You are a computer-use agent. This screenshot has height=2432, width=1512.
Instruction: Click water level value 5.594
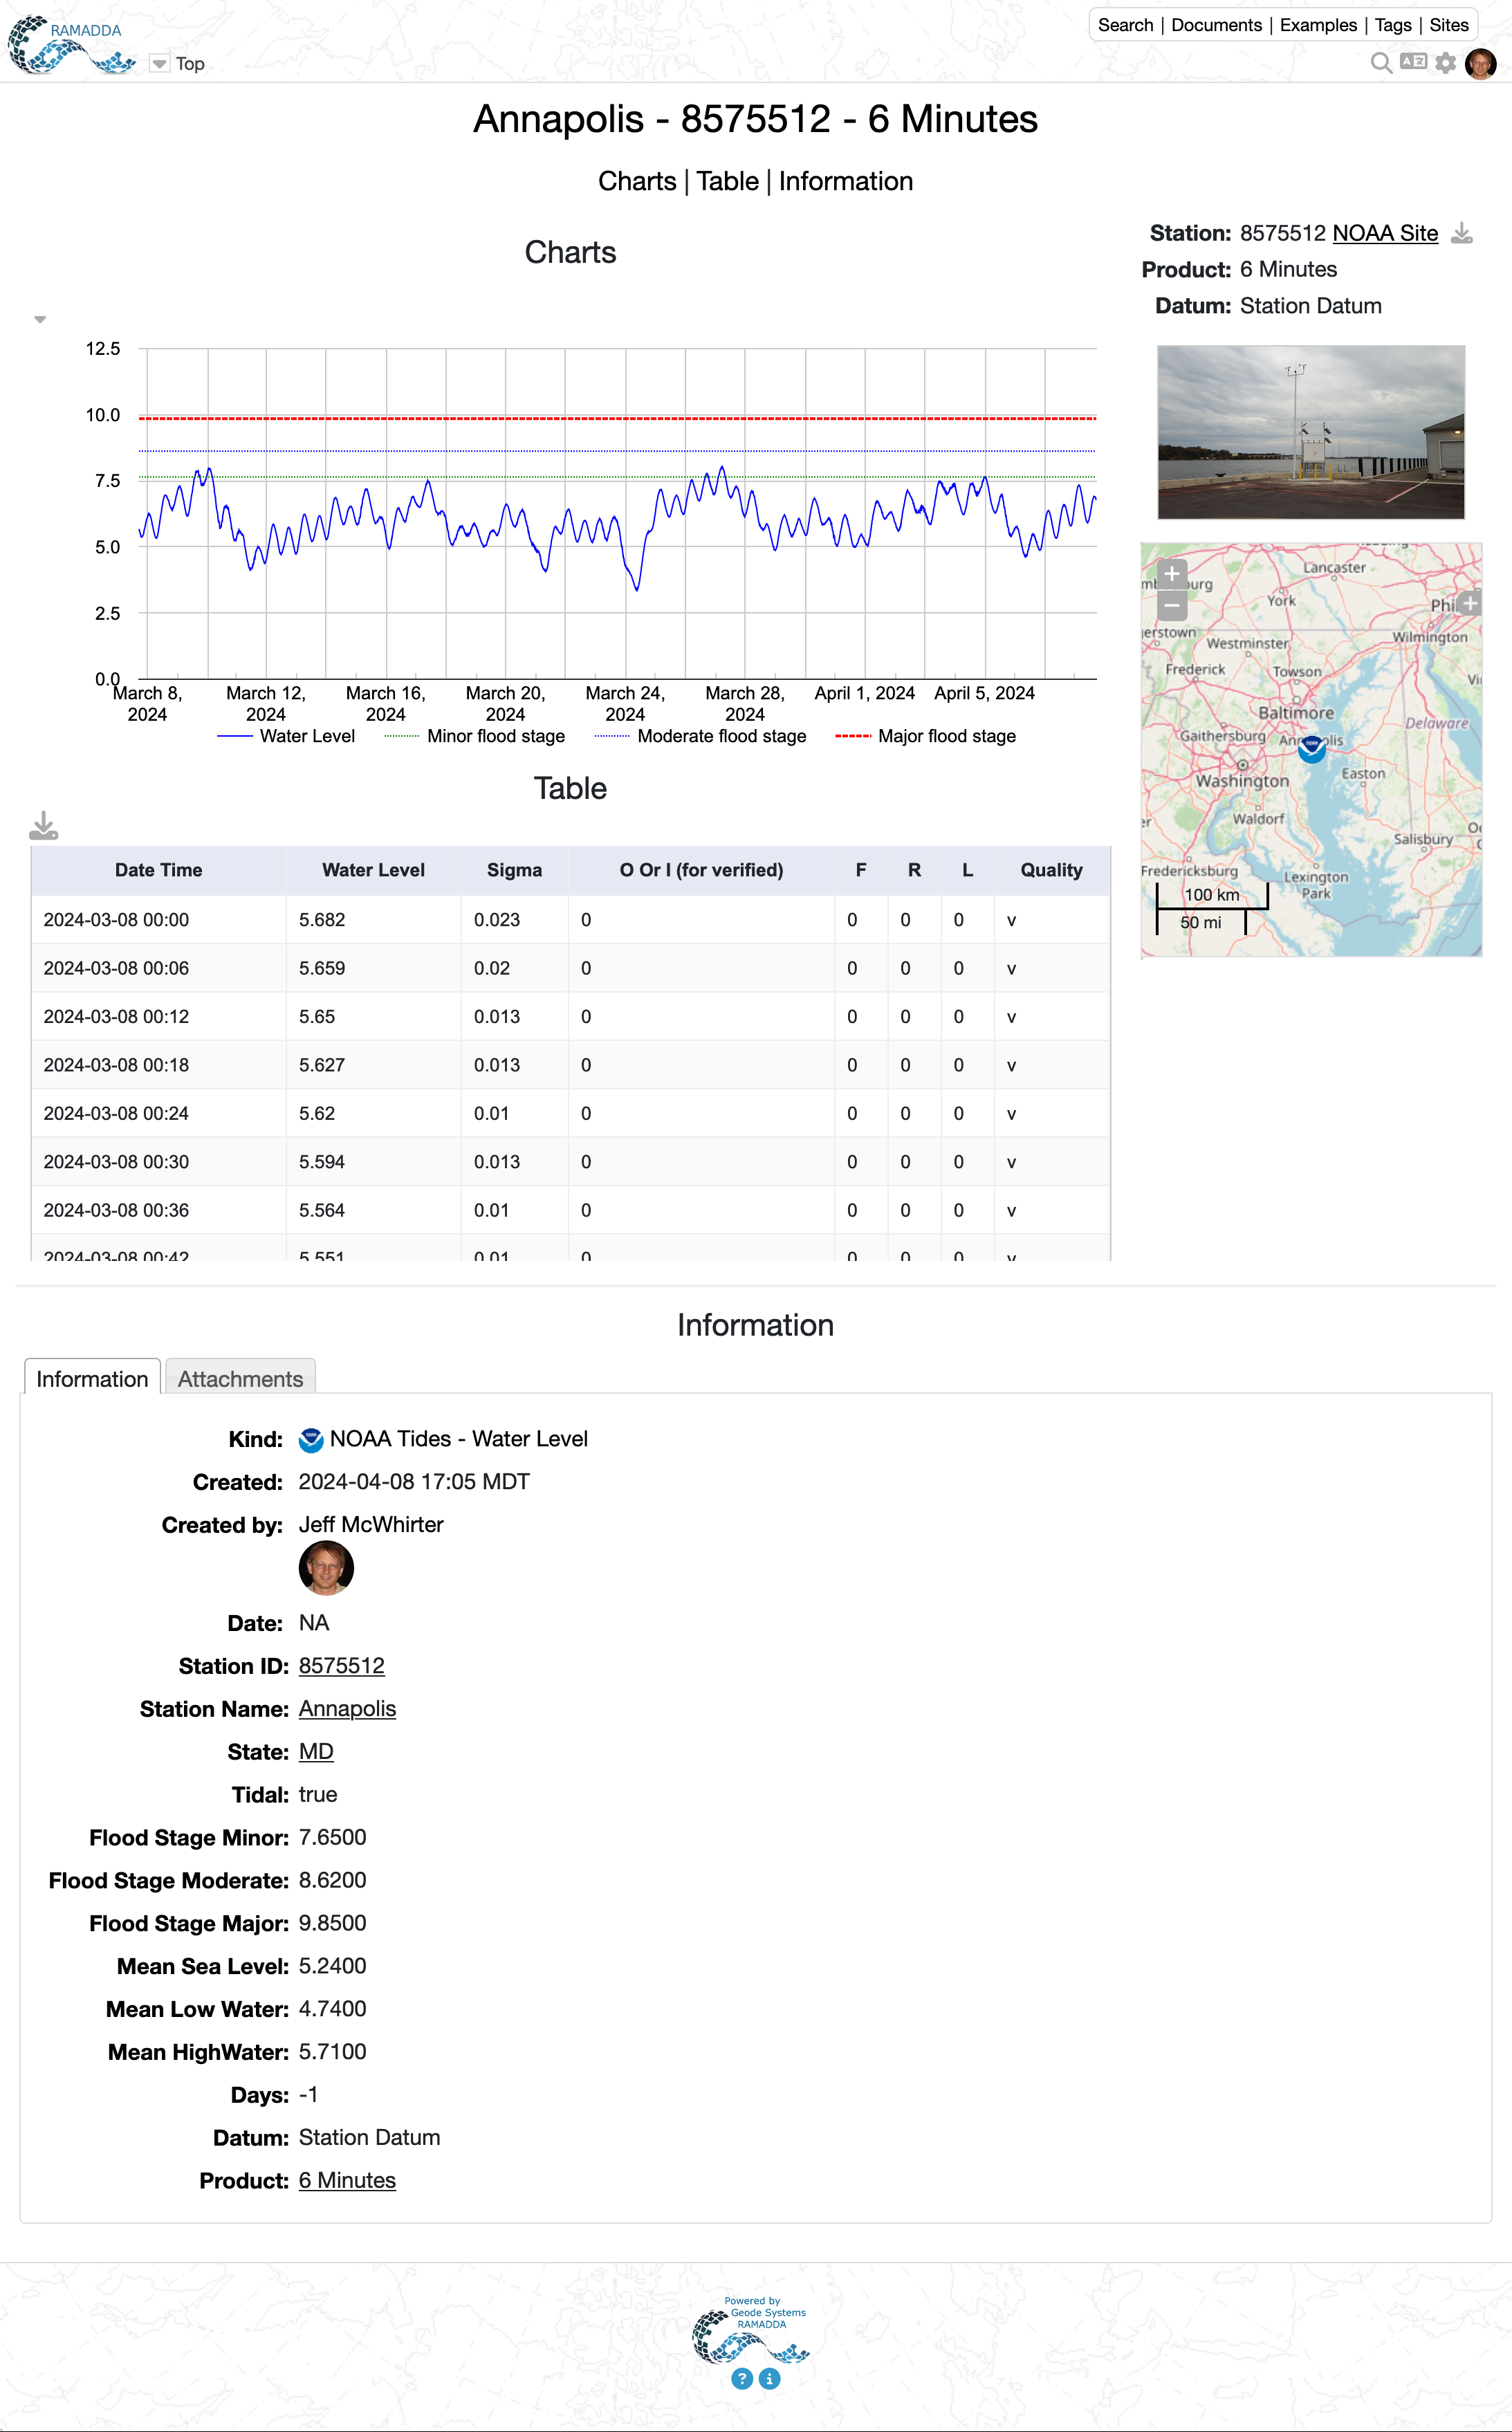pyautogui.click(x=322, y=1162)
